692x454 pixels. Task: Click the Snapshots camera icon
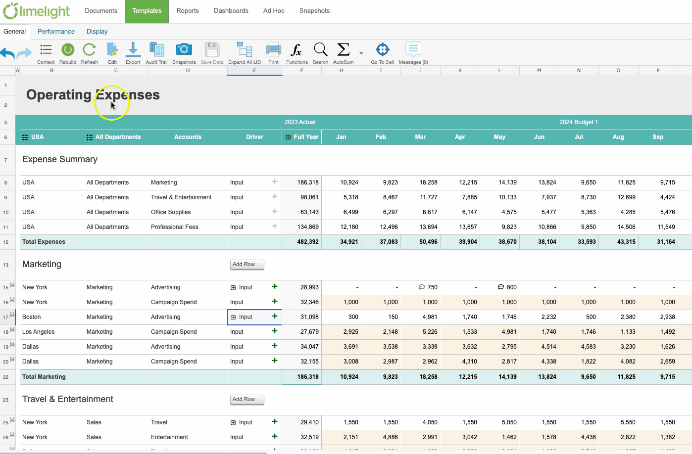coord(184,50)
